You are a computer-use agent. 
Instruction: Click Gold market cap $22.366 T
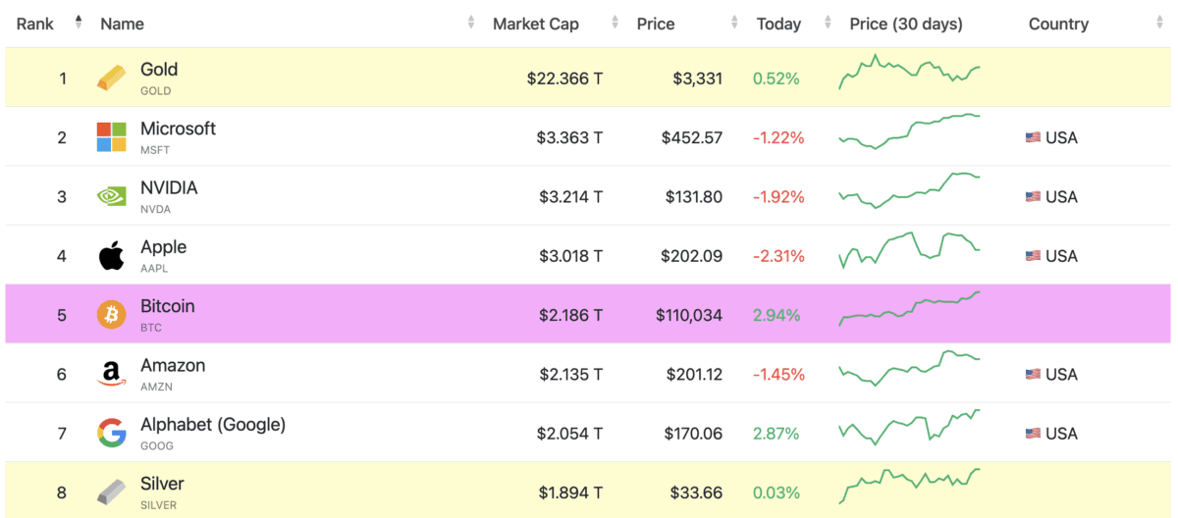(x=564, y=78)
